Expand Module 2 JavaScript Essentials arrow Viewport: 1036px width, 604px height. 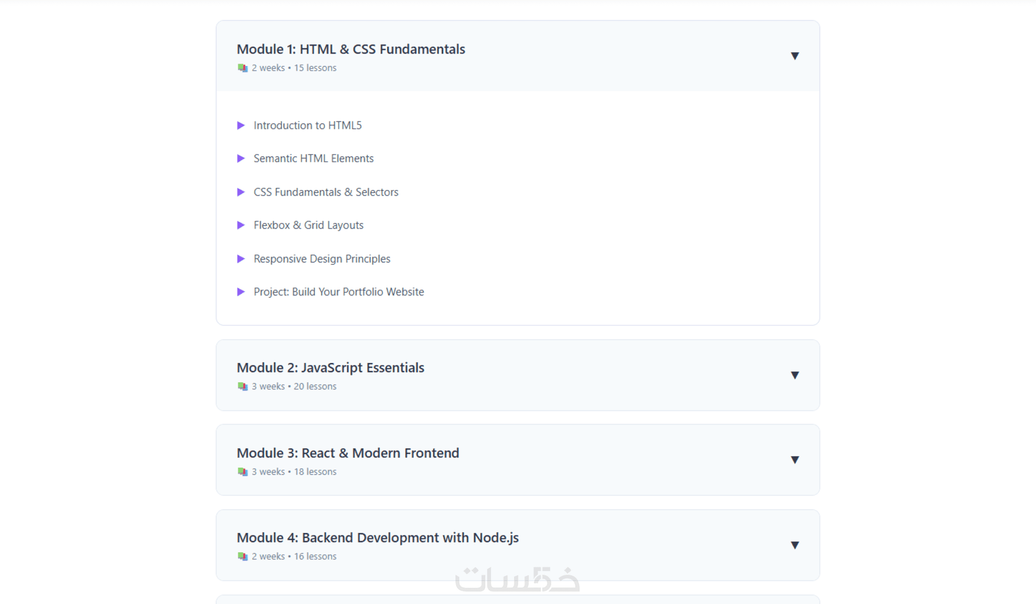(795, 375)
